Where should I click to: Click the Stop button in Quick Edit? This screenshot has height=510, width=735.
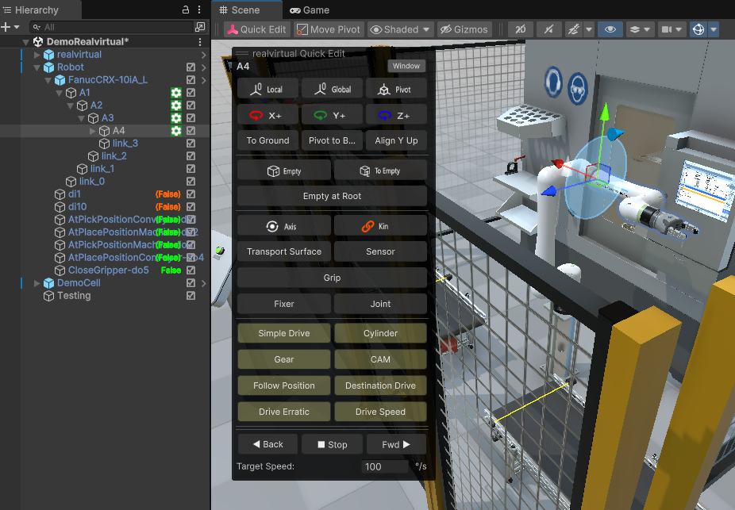click(x=332, y=444)
